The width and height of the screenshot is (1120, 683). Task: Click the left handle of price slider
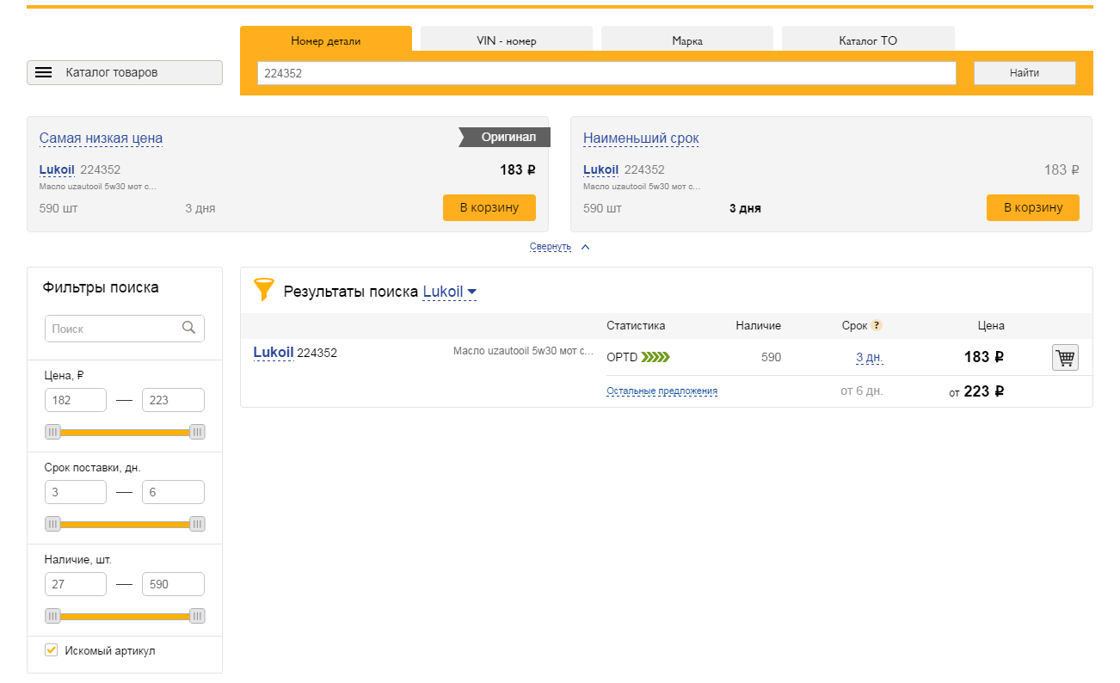click(x=53, y=432)
